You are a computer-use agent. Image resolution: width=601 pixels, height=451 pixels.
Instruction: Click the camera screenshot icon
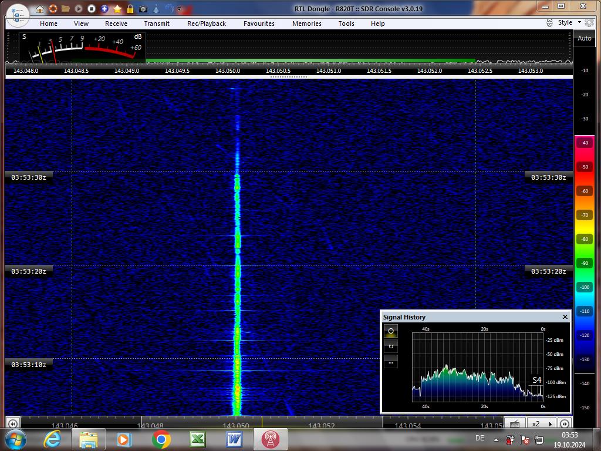143,8
